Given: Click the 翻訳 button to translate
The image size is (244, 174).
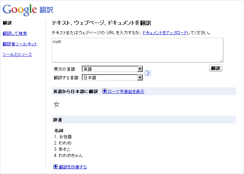Looking at the screenshot, I should pos(216,68).
